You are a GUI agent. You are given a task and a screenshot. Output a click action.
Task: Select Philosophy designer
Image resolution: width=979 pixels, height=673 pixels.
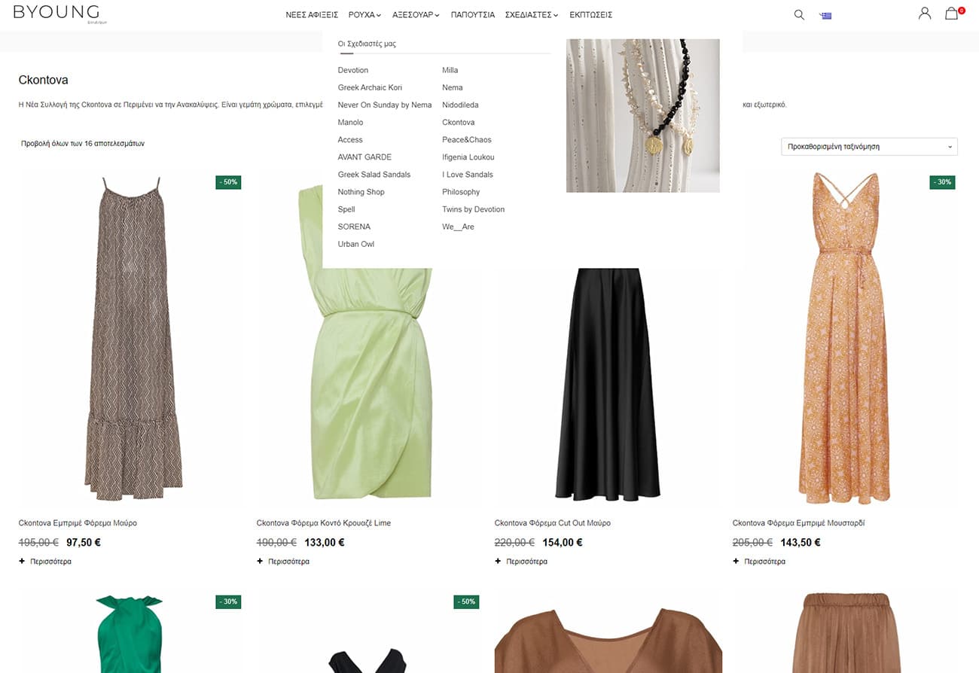(461, 191)
